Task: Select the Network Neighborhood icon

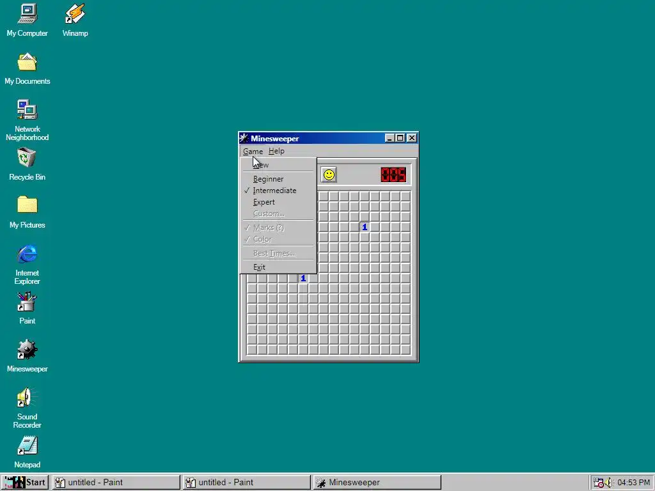Action: coord(27,120)
